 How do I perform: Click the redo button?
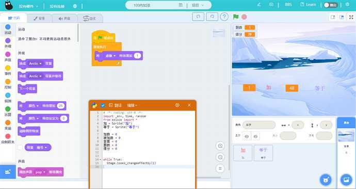212,17
